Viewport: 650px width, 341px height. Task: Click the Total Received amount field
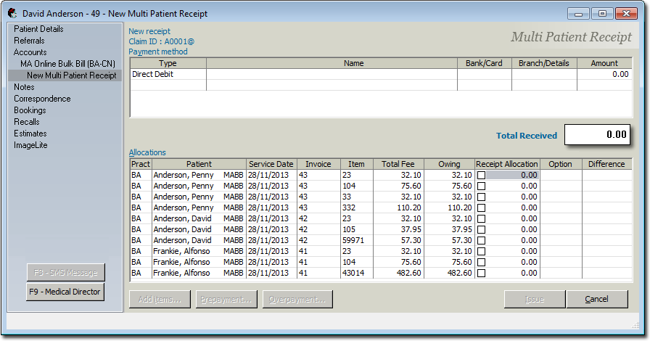[x=596, y=135]
